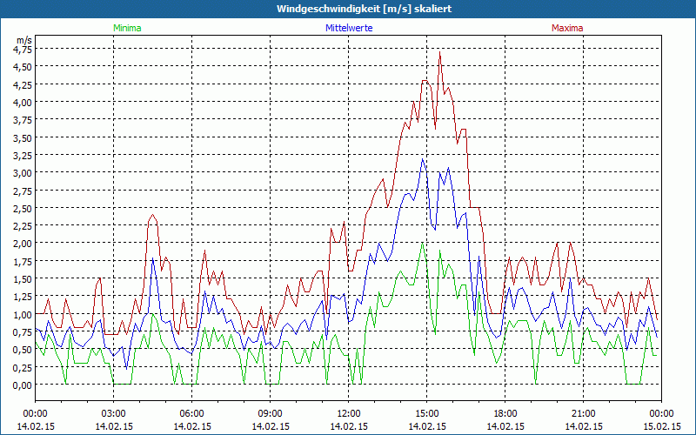Click the 15.02.15 date label
The width and height of the screenshot is (696, 435).
pyautogui.click(x=661, y=426)
